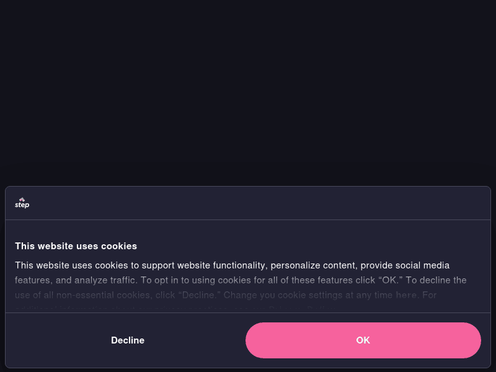
Task: Click the quoted "Decline." inside the paragraph
Action: tap(199, 295)
